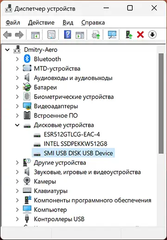
Task: Expand the Батареи category
Action: [x=17, y=87]
